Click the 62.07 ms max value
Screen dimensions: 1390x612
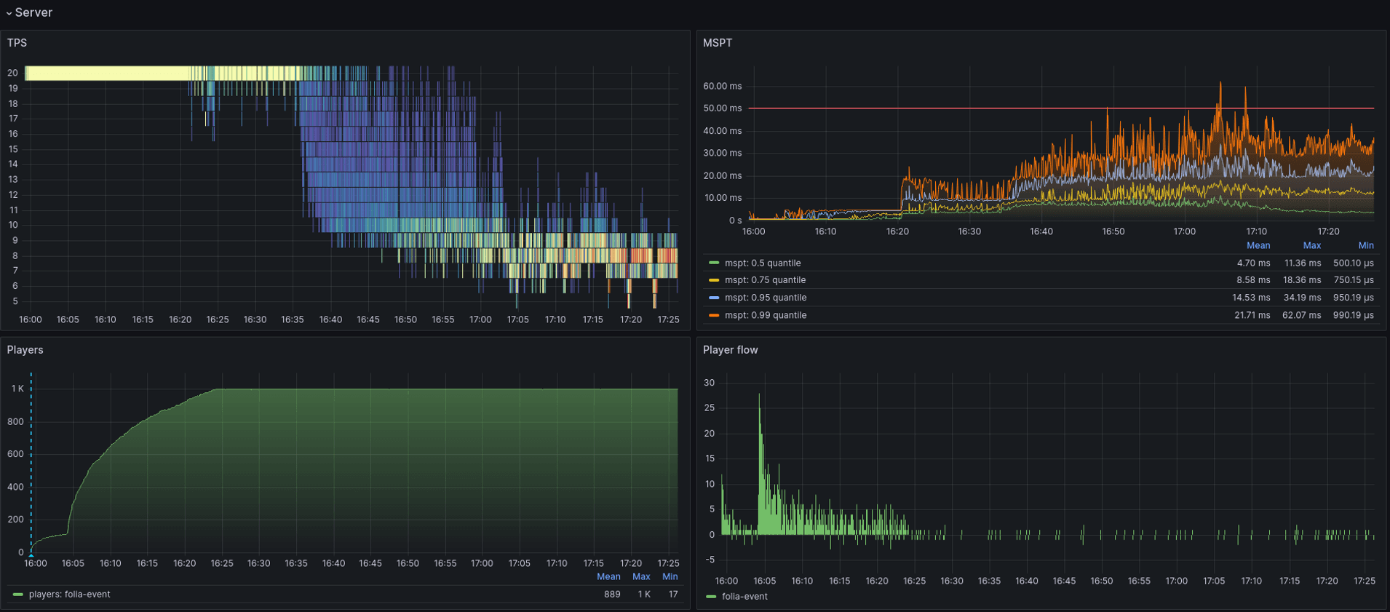[x=1303, y=315]
